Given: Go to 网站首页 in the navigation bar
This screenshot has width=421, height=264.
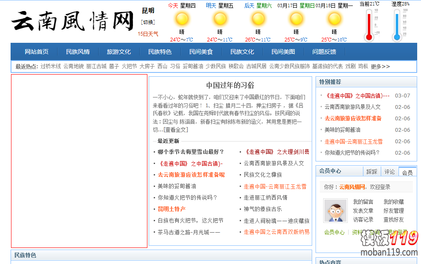Looking at the screenshot, I should (x=37, y=52).
